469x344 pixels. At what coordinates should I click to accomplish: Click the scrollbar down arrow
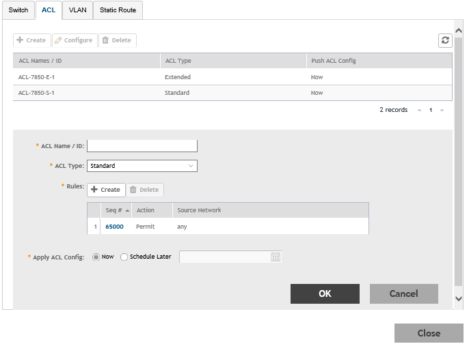pyautogui.click(x=458, y=298)
